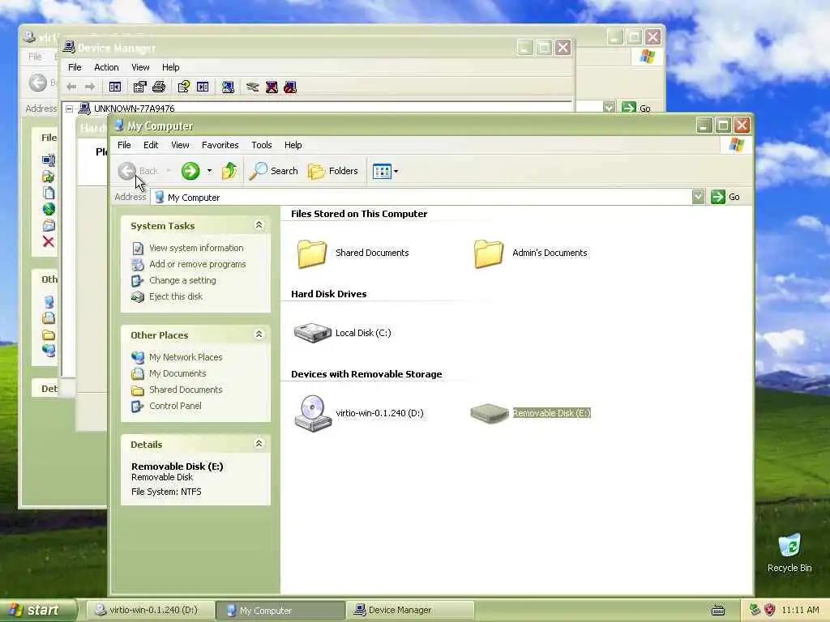Toggle the Folders pane button
The height and width of the screenshot is (622, 830).
[333, 171]
